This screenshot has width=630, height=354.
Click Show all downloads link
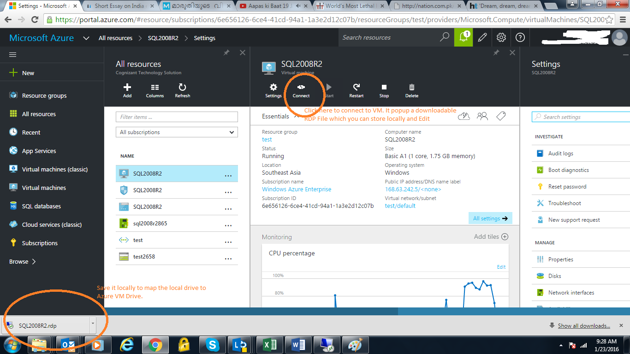pyautogui.click(x=583, y=325)
